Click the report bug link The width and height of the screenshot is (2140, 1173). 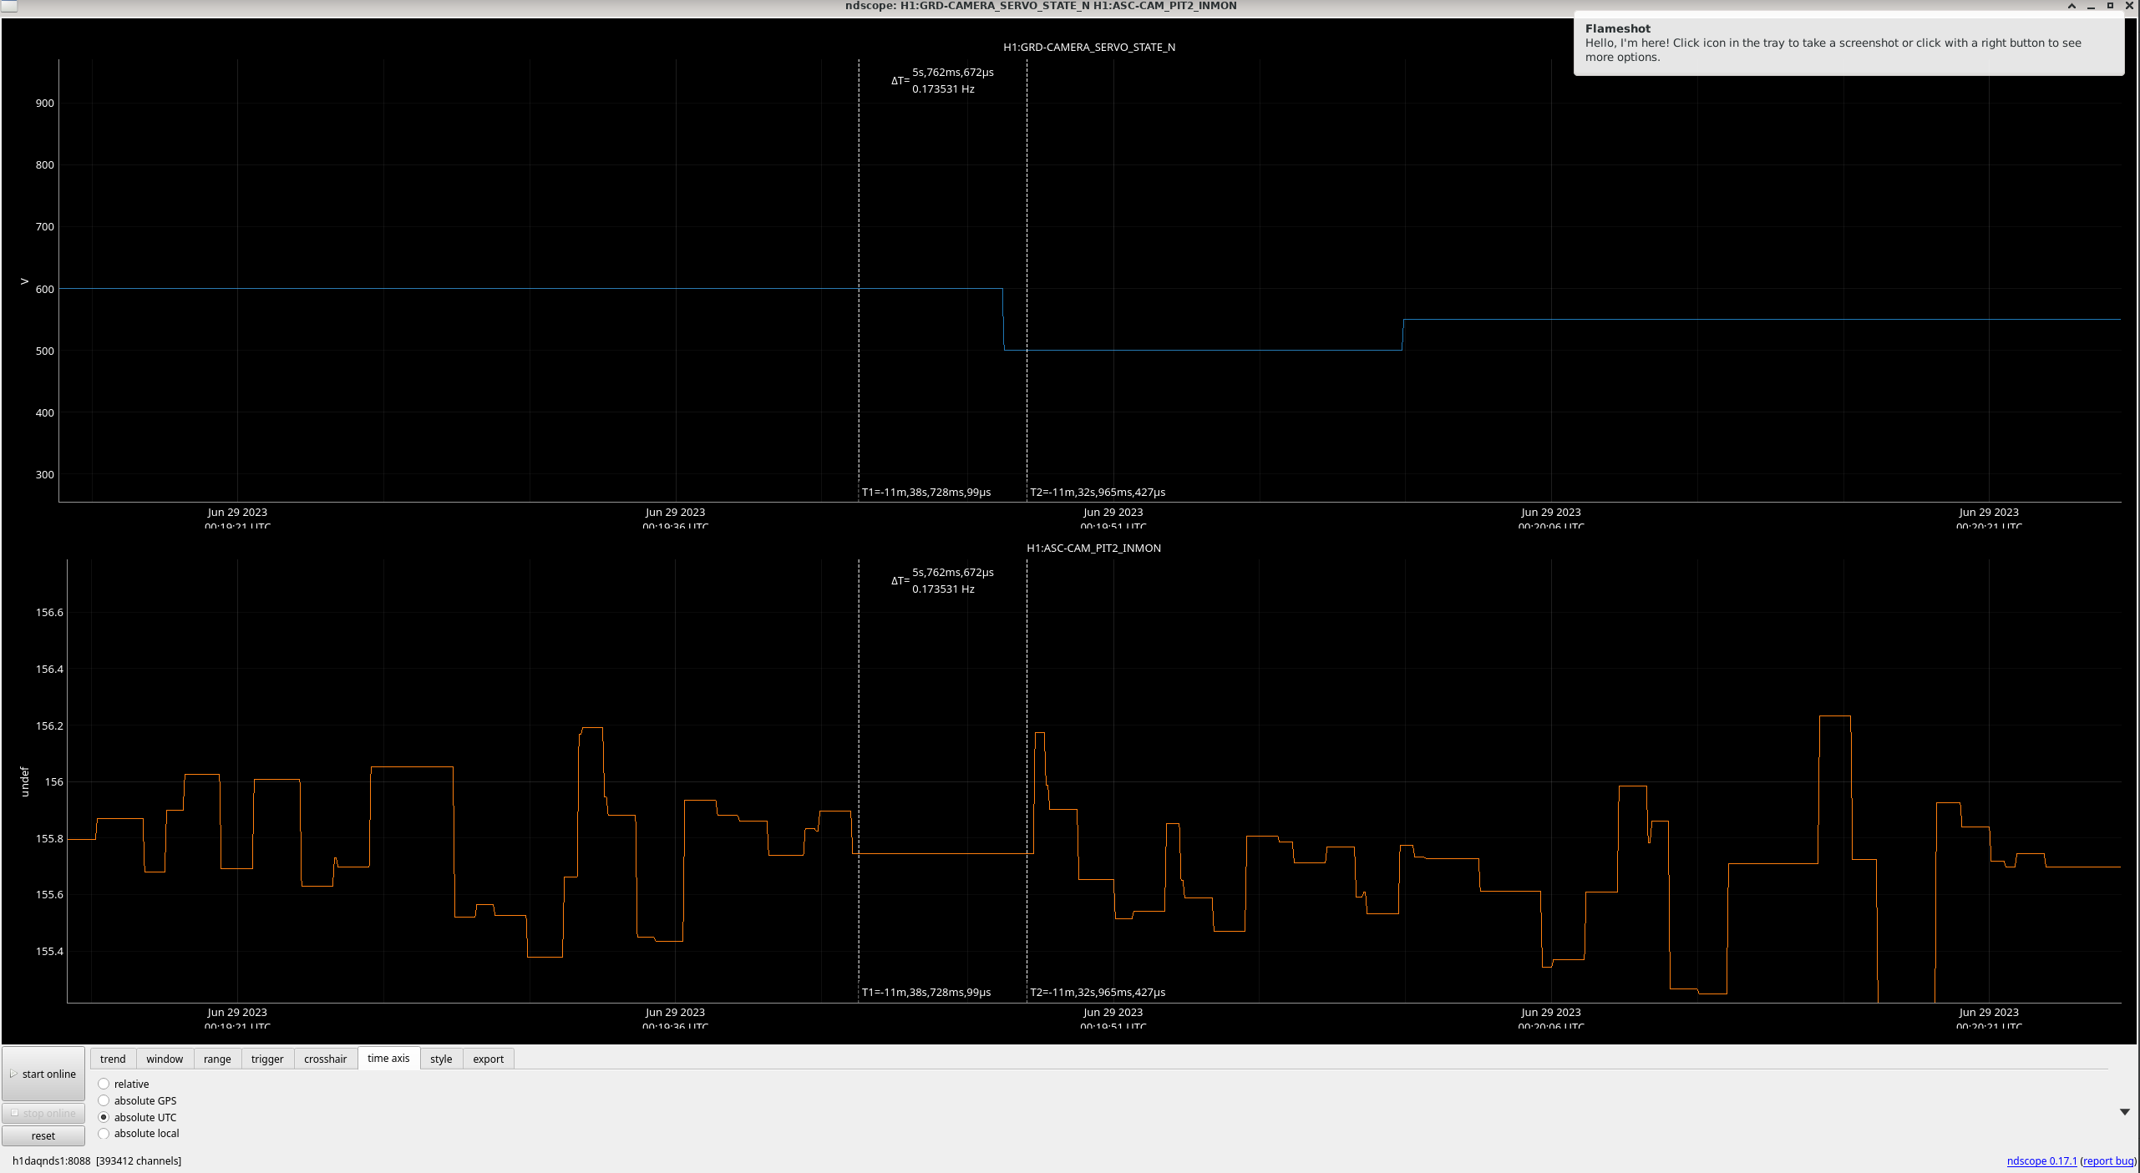coord(2107,1160)
